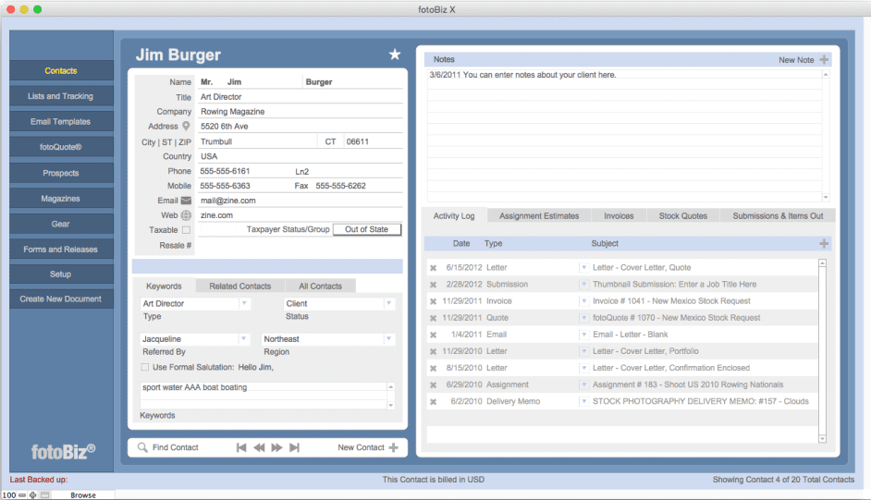
Task: Add a note with New Note plus
Action: (824, 59)
